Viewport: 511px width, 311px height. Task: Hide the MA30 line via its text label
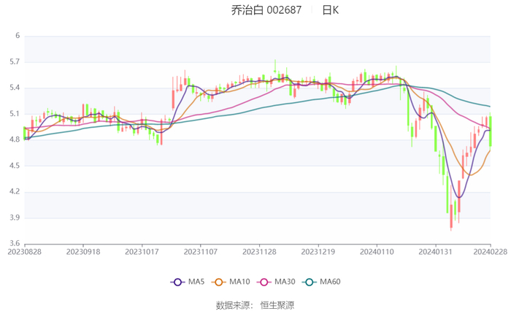(x=285, y=282)
